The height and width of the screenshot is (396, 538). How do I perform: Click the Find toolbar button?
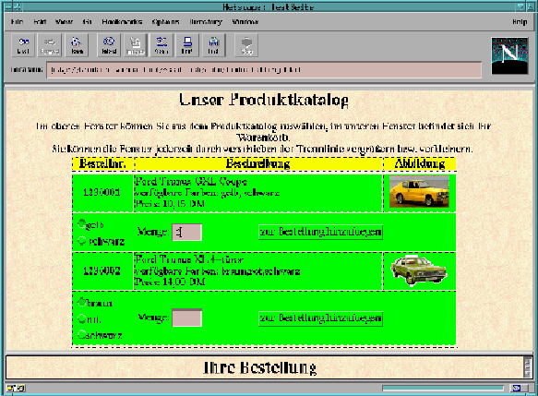coord(213,45)
